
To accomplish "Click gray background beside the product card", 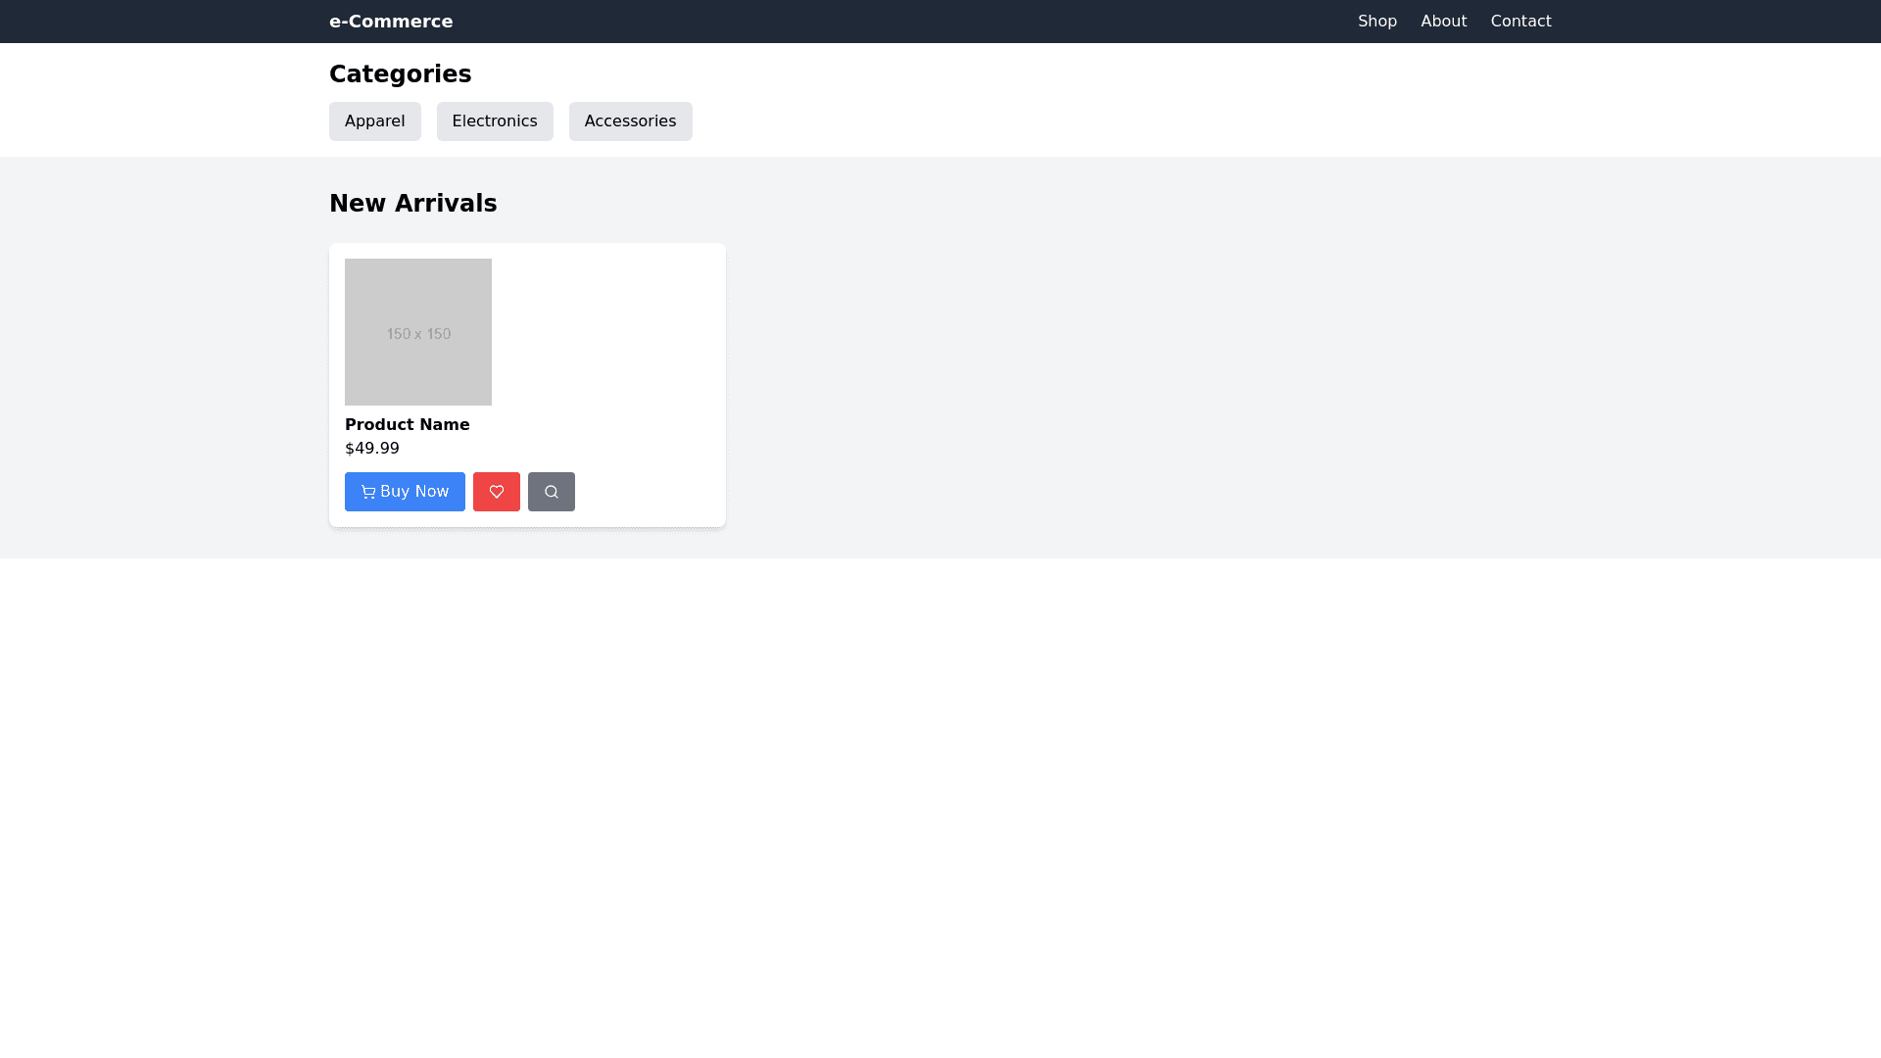I will 1176,392.
